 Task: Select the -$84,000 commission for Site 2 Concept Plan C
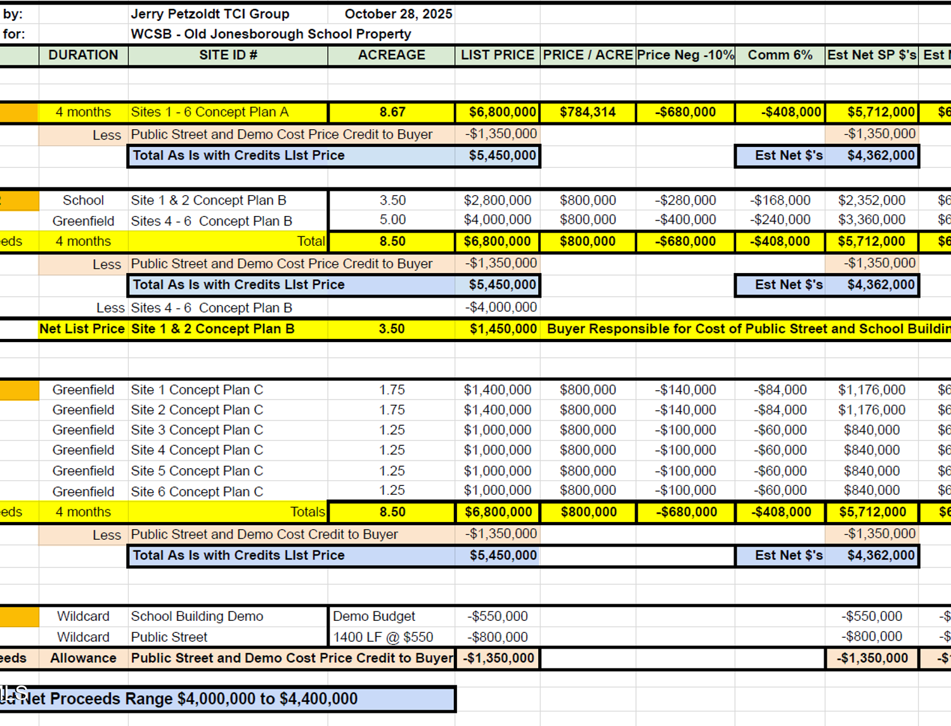pyautogui.click(x=780, y=410)
